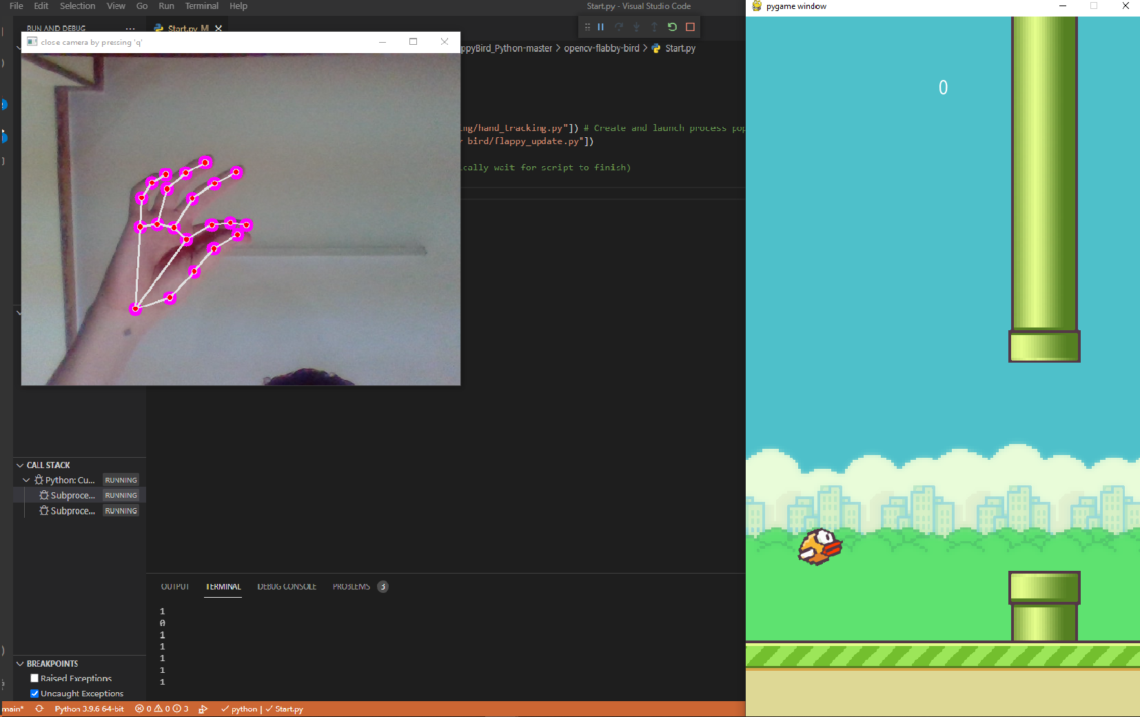This screenshot has height=717, width=1140.
Task: Enable the Raised Exceptions breakpoint
Action: pyautogui.click(x=34, y=678)
